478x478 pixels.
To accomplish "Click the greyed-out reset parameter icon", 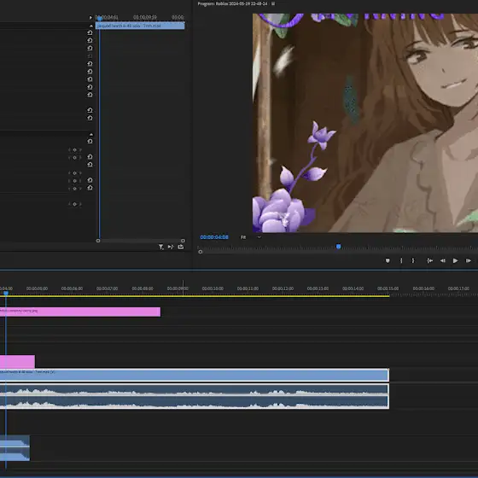I will pos(90,55).
